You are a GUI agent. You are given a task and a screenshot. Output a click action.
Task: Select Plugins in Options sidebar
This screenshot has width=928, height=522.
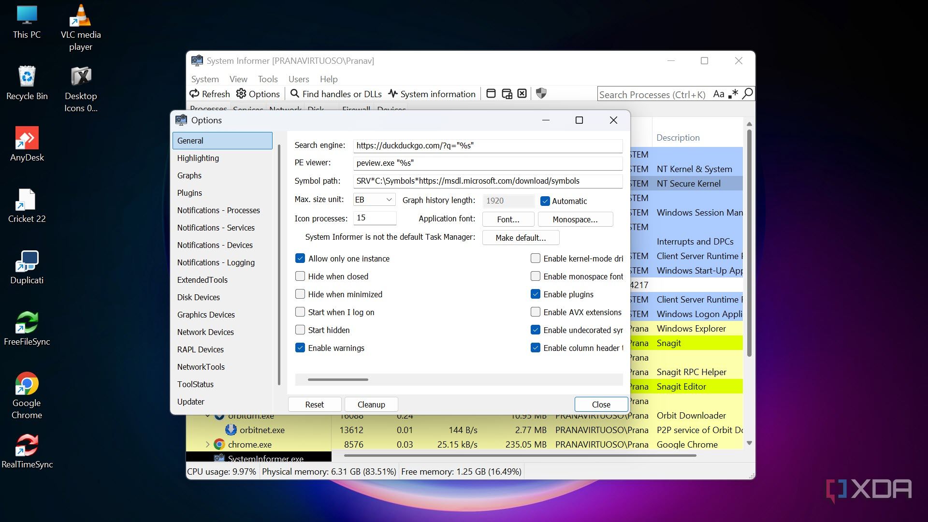(x=222, y=193)
